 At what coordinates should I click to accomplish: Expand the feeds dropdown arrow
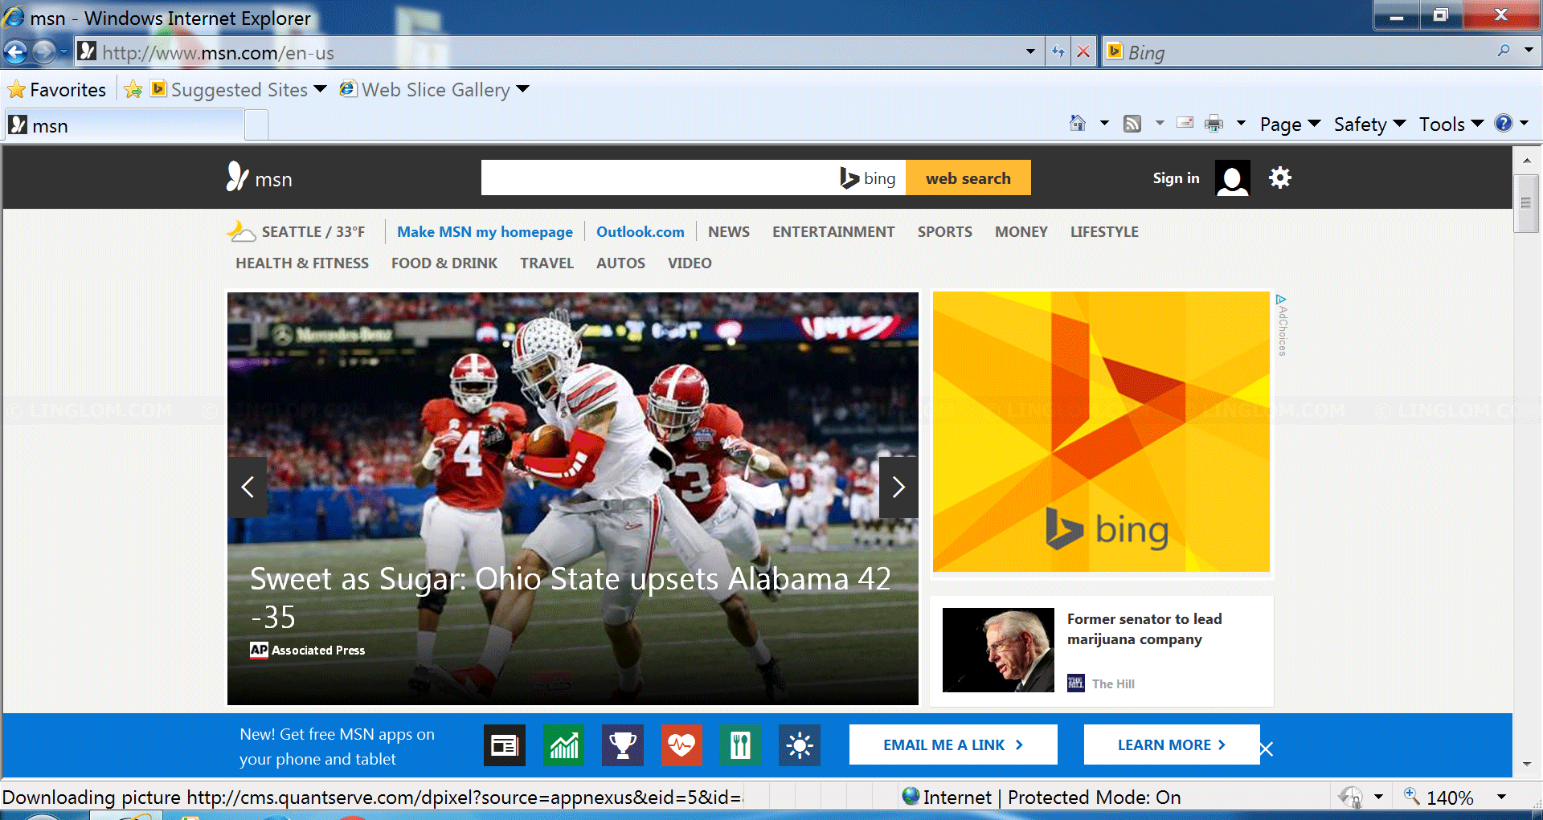pyautogui.click(x=1160, y=123)
